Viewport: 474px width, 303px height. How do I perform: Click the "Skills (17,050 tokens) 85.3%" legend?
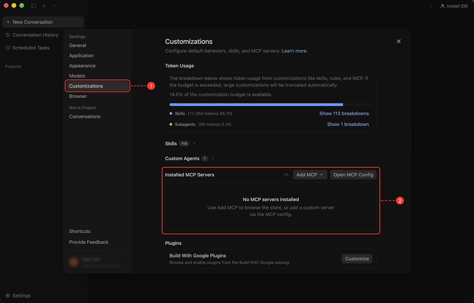pyautogui.click(x=201, y=113)
